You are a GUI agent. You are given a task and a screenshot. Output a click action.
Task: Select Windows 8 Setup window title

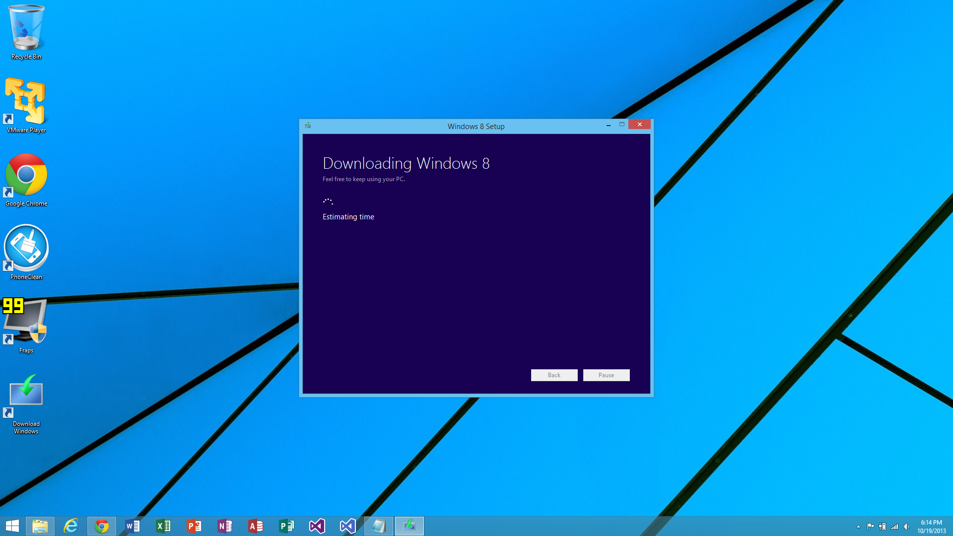476,126
